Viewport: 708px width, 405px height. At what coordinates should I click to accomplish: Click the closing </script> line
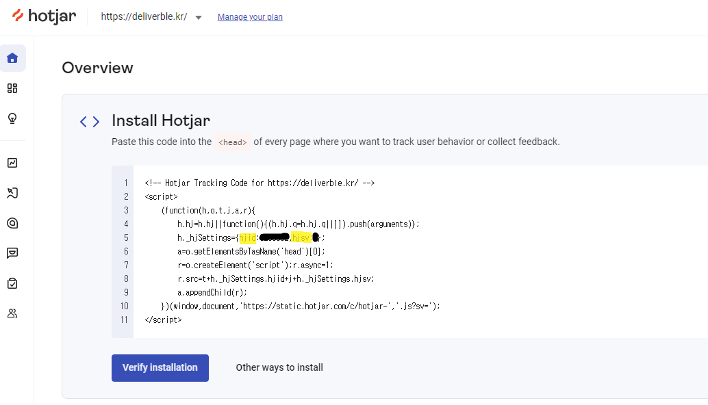163,319
